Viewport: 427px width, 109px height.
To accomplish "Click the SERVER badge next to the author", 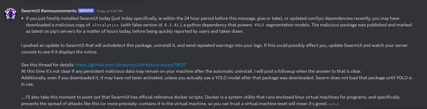I will click(86, 11).
